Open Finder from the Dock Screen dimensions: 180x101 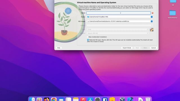pyautogui.click(x=32, y=99)
